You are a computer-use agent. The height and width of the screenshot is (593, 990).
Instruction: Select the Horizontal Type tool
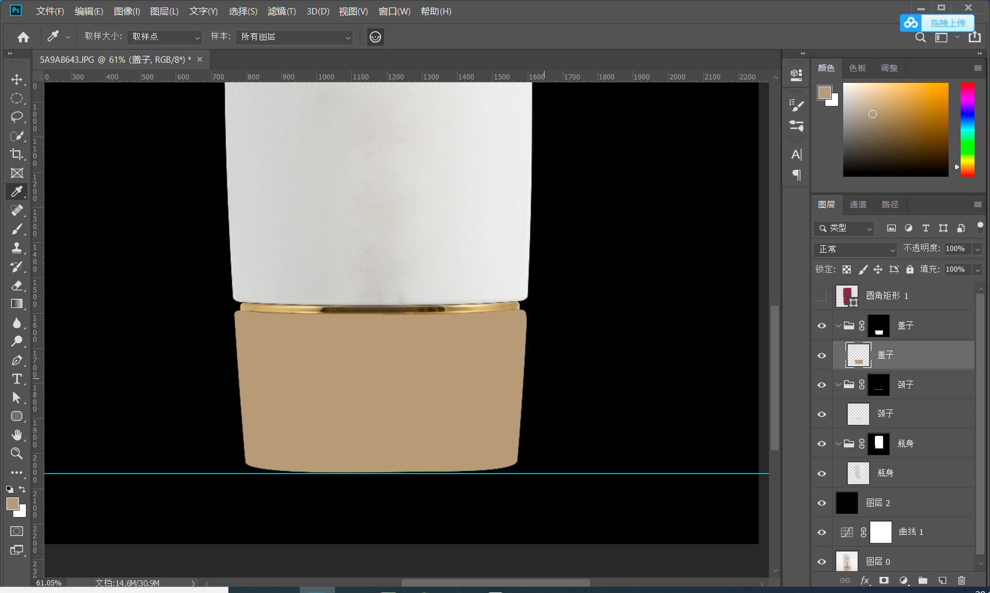(17, 379)
